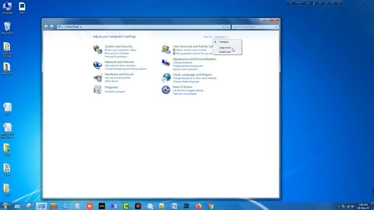Open the Computer desktop icon

(7, 8)
